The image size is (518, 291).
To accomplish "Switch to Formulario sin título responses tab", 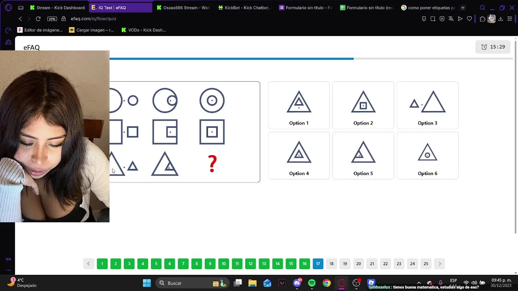I will (x=367, y=8).
